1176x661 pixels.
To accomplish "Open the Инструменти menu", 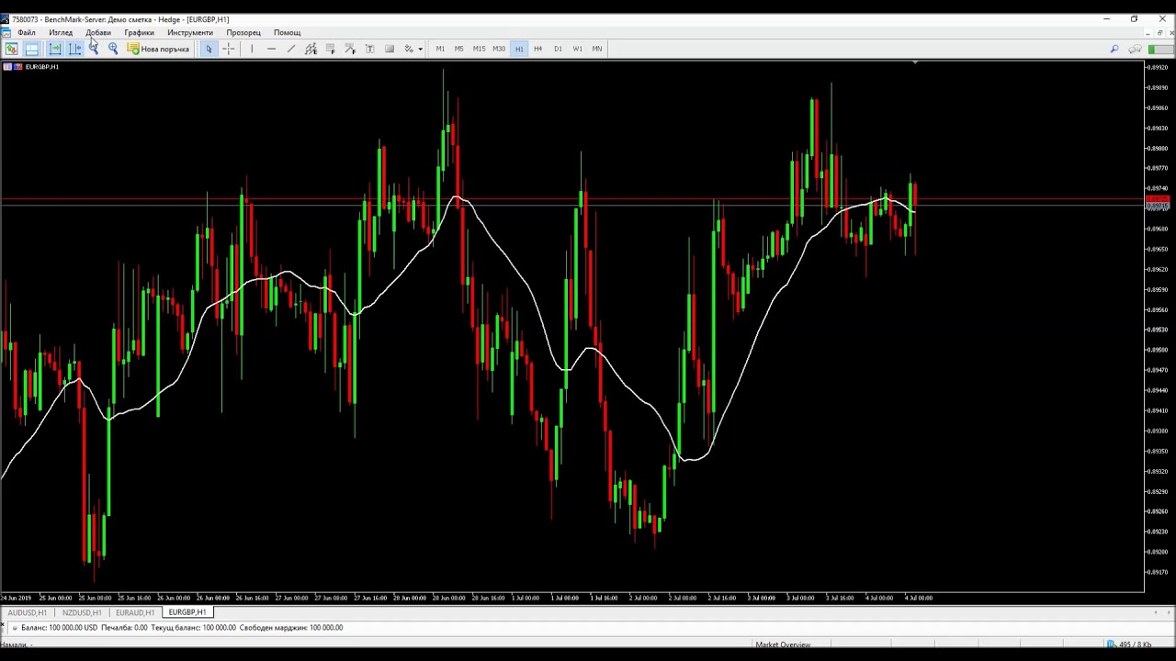I will pyautogui.click(x=190, y=33).
